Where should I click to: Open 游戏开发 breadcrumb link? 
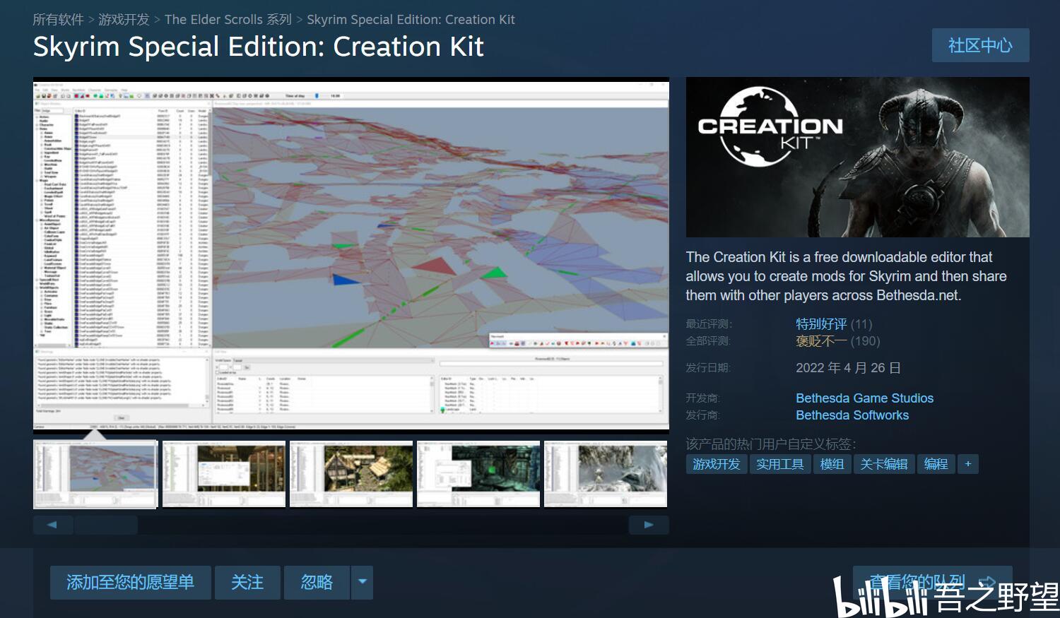[124, 20]
